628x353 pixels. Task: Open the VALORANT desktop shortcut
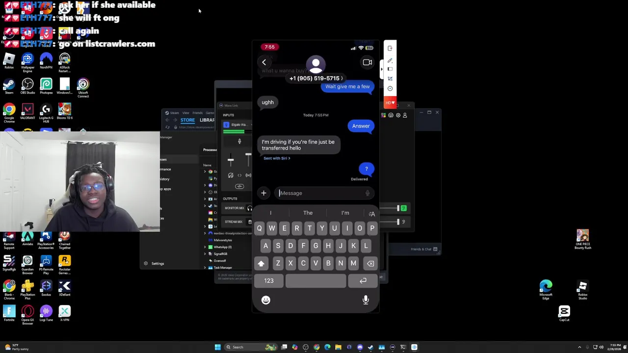coord(27,112)
